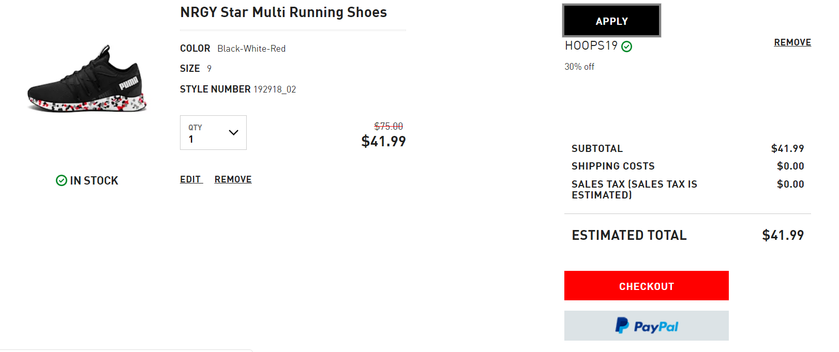Click the black running shoe thumbnail
The image size is (839, 352).
pos(87,79)
